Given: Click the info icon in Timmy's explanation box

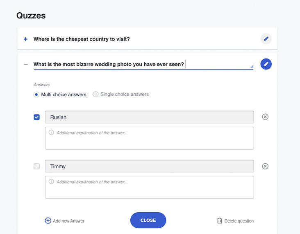Looking at the screenshot, I should (51, 182).
